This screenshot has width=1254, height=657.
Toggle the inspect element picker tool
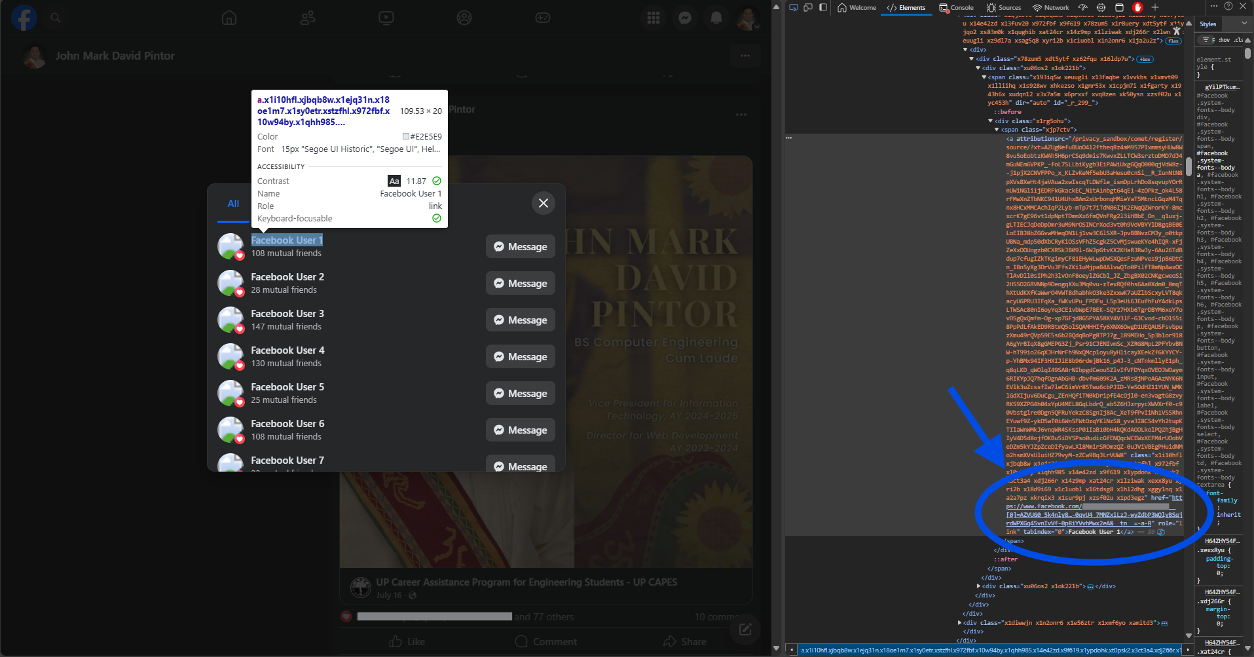point(794,8)
